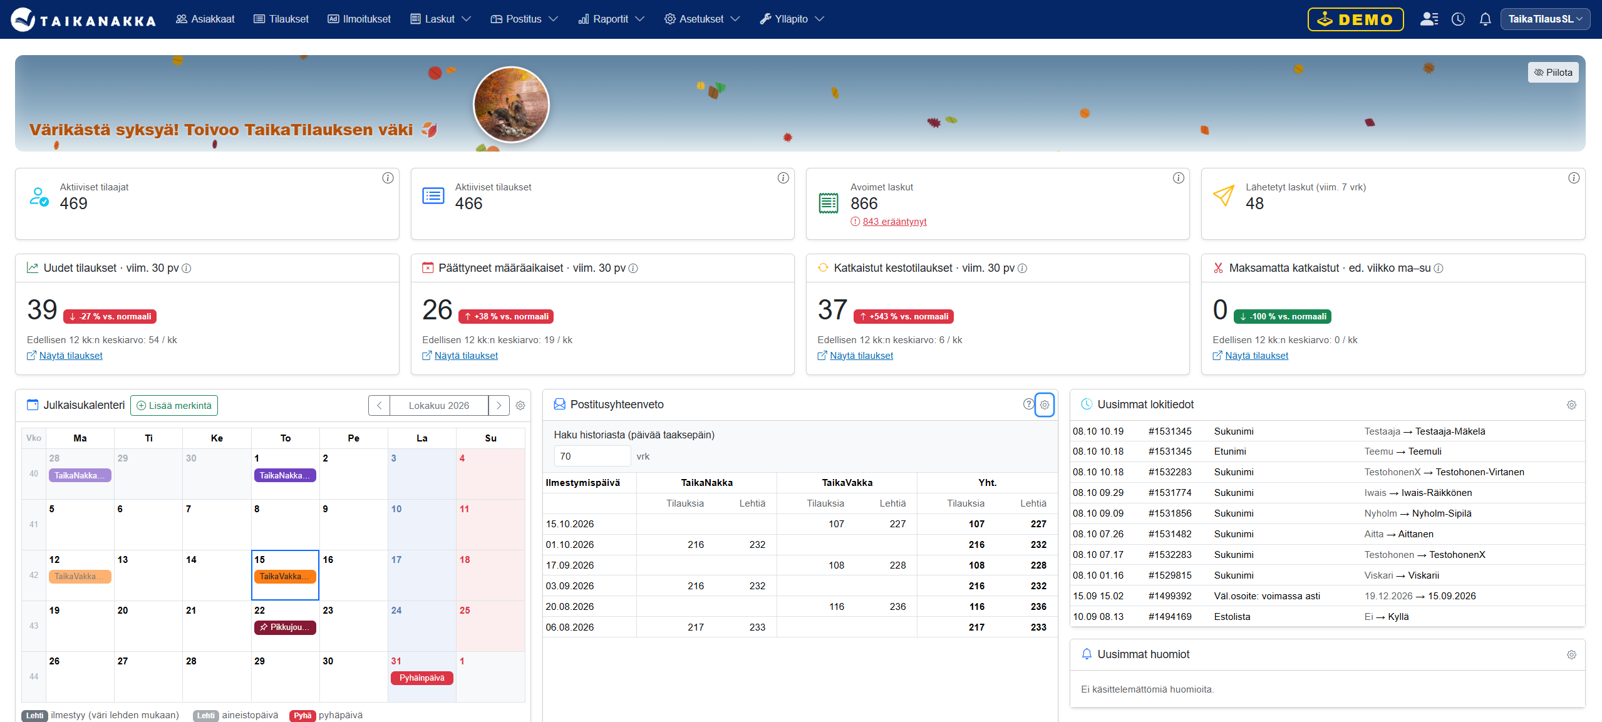This screenshot has height=722, width=1602.
Task: Open the TaikaTilausSL account dropdown
Action: pos(1544,19)
